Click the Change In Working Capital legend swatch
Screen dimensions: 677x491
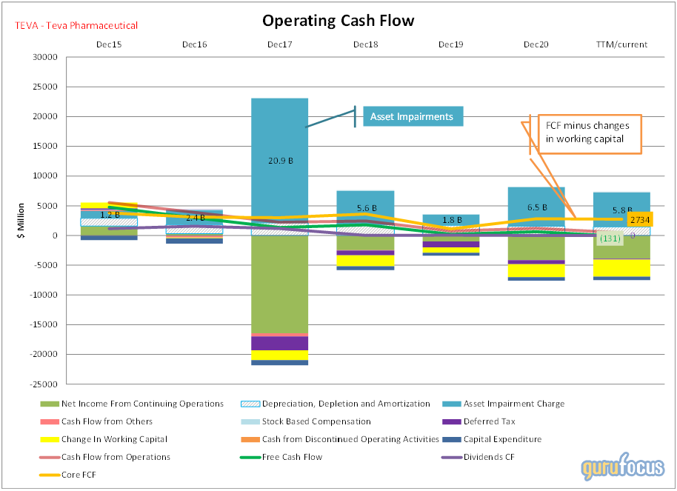pyautogui.click(x=49, y=440)
